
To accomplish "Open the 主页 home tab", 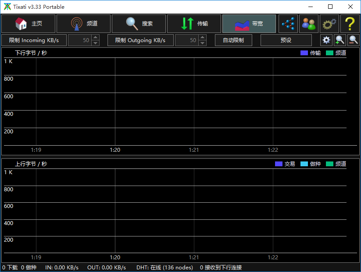I will click(x=29, y=24).
